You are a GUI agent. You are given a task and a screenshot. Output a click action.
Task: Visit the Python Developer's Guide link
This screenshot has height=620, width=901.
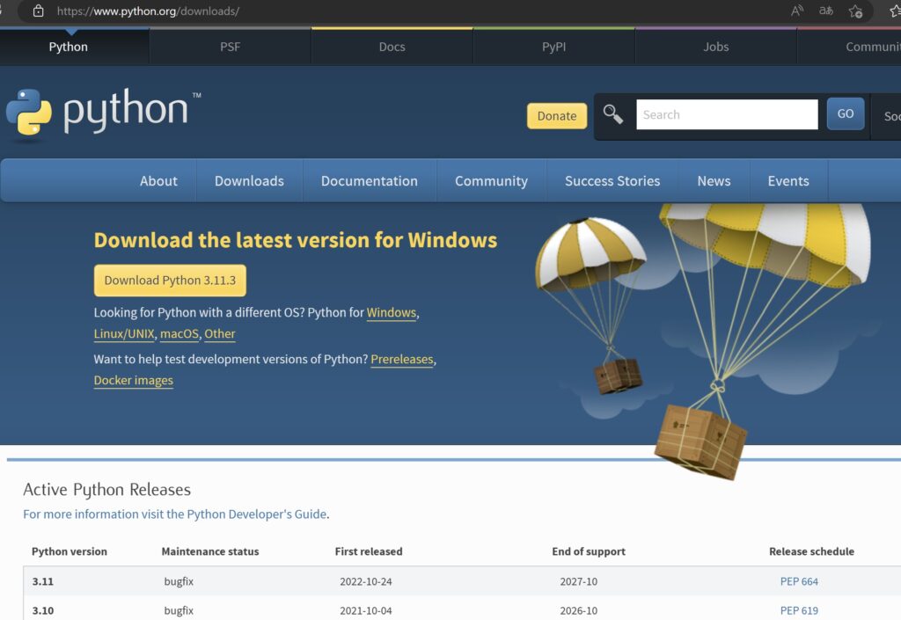pos(175,514)
